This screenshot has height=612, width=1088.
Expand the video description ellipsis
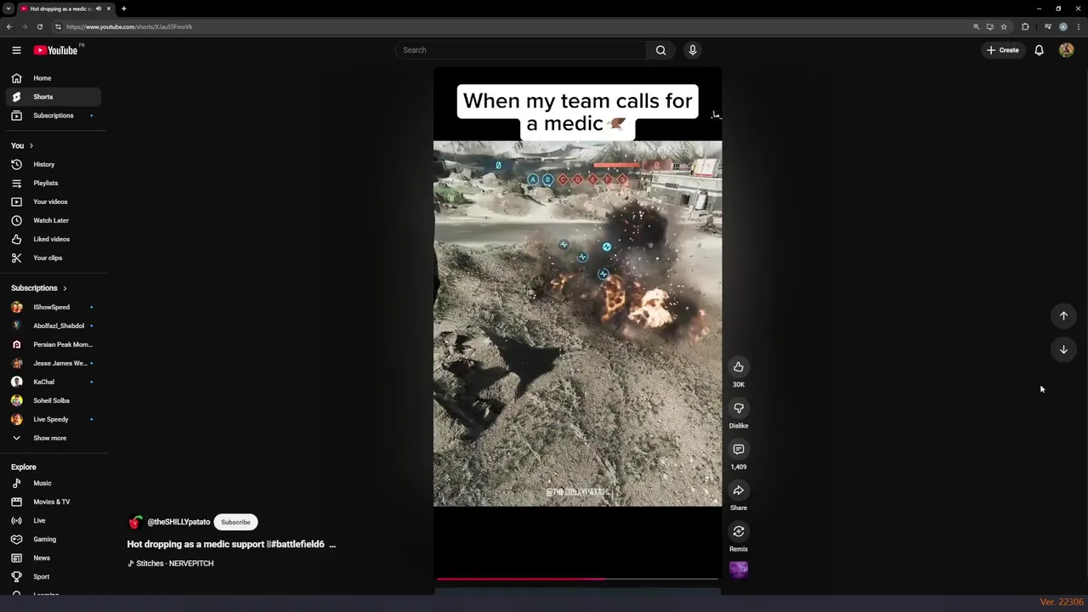(x=332, y=544)
